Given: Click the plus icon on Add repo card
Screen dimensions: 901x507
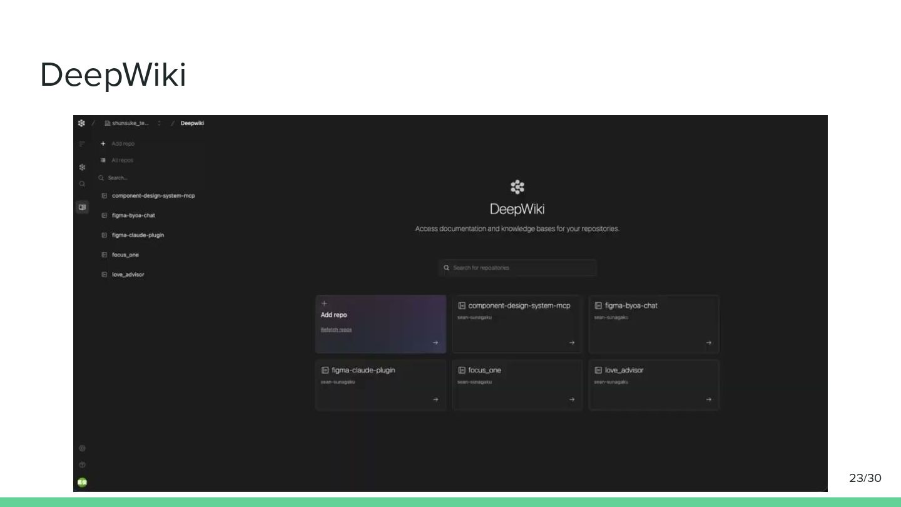Looking at the screenshot, I should 324,304.
